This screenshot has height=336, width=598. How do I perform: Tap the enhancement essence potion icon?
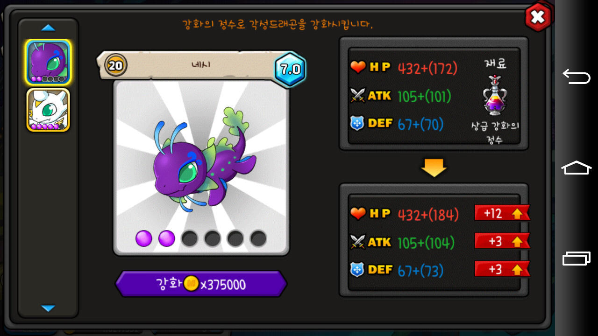[x=495, y=95]
